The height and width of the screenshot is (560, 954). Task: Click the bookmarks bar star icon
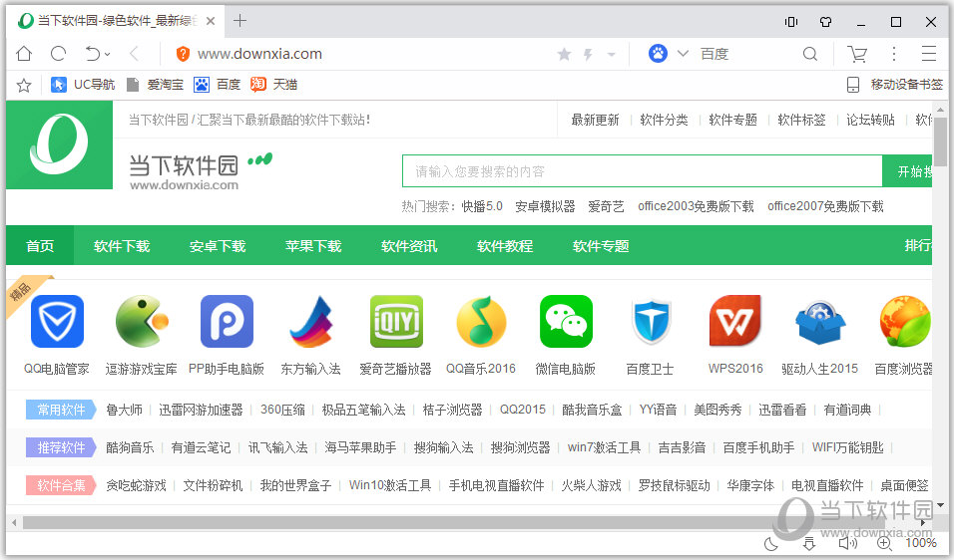pos(24,85)
